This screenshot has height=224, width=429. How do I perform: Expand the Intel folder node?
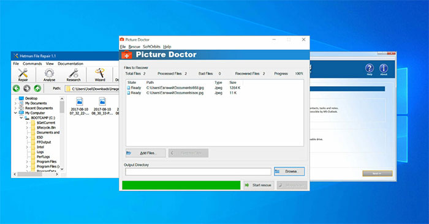[x=27, y=147]
